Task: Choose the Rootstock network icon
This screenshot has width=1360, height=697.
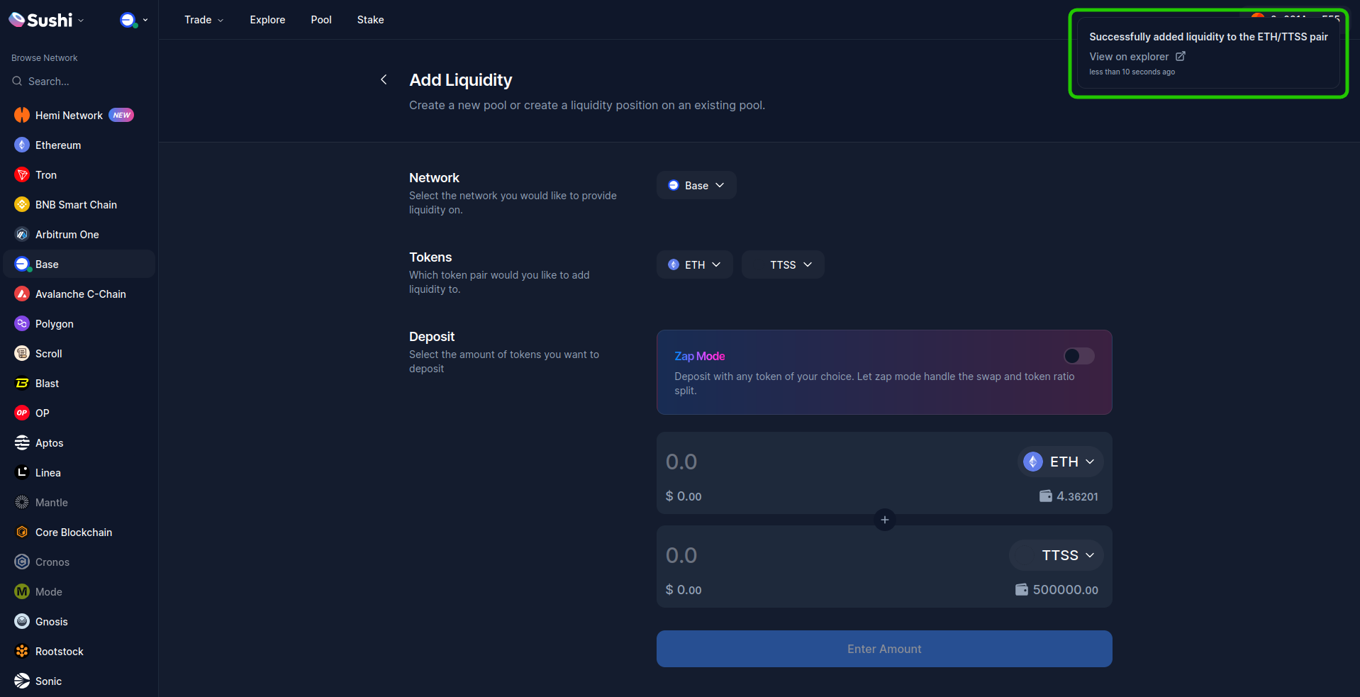Action: 22,651
